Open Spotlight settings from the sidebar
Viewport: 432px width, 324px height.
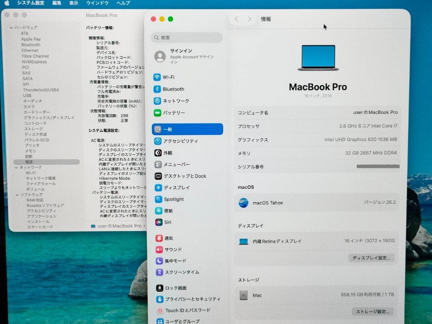tap(174, 199)
